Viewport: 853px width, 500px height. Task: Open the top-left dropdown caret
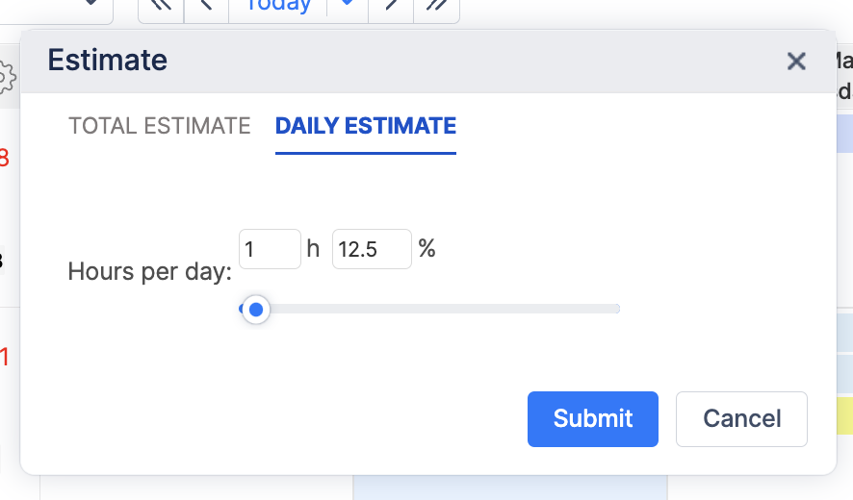91,5
